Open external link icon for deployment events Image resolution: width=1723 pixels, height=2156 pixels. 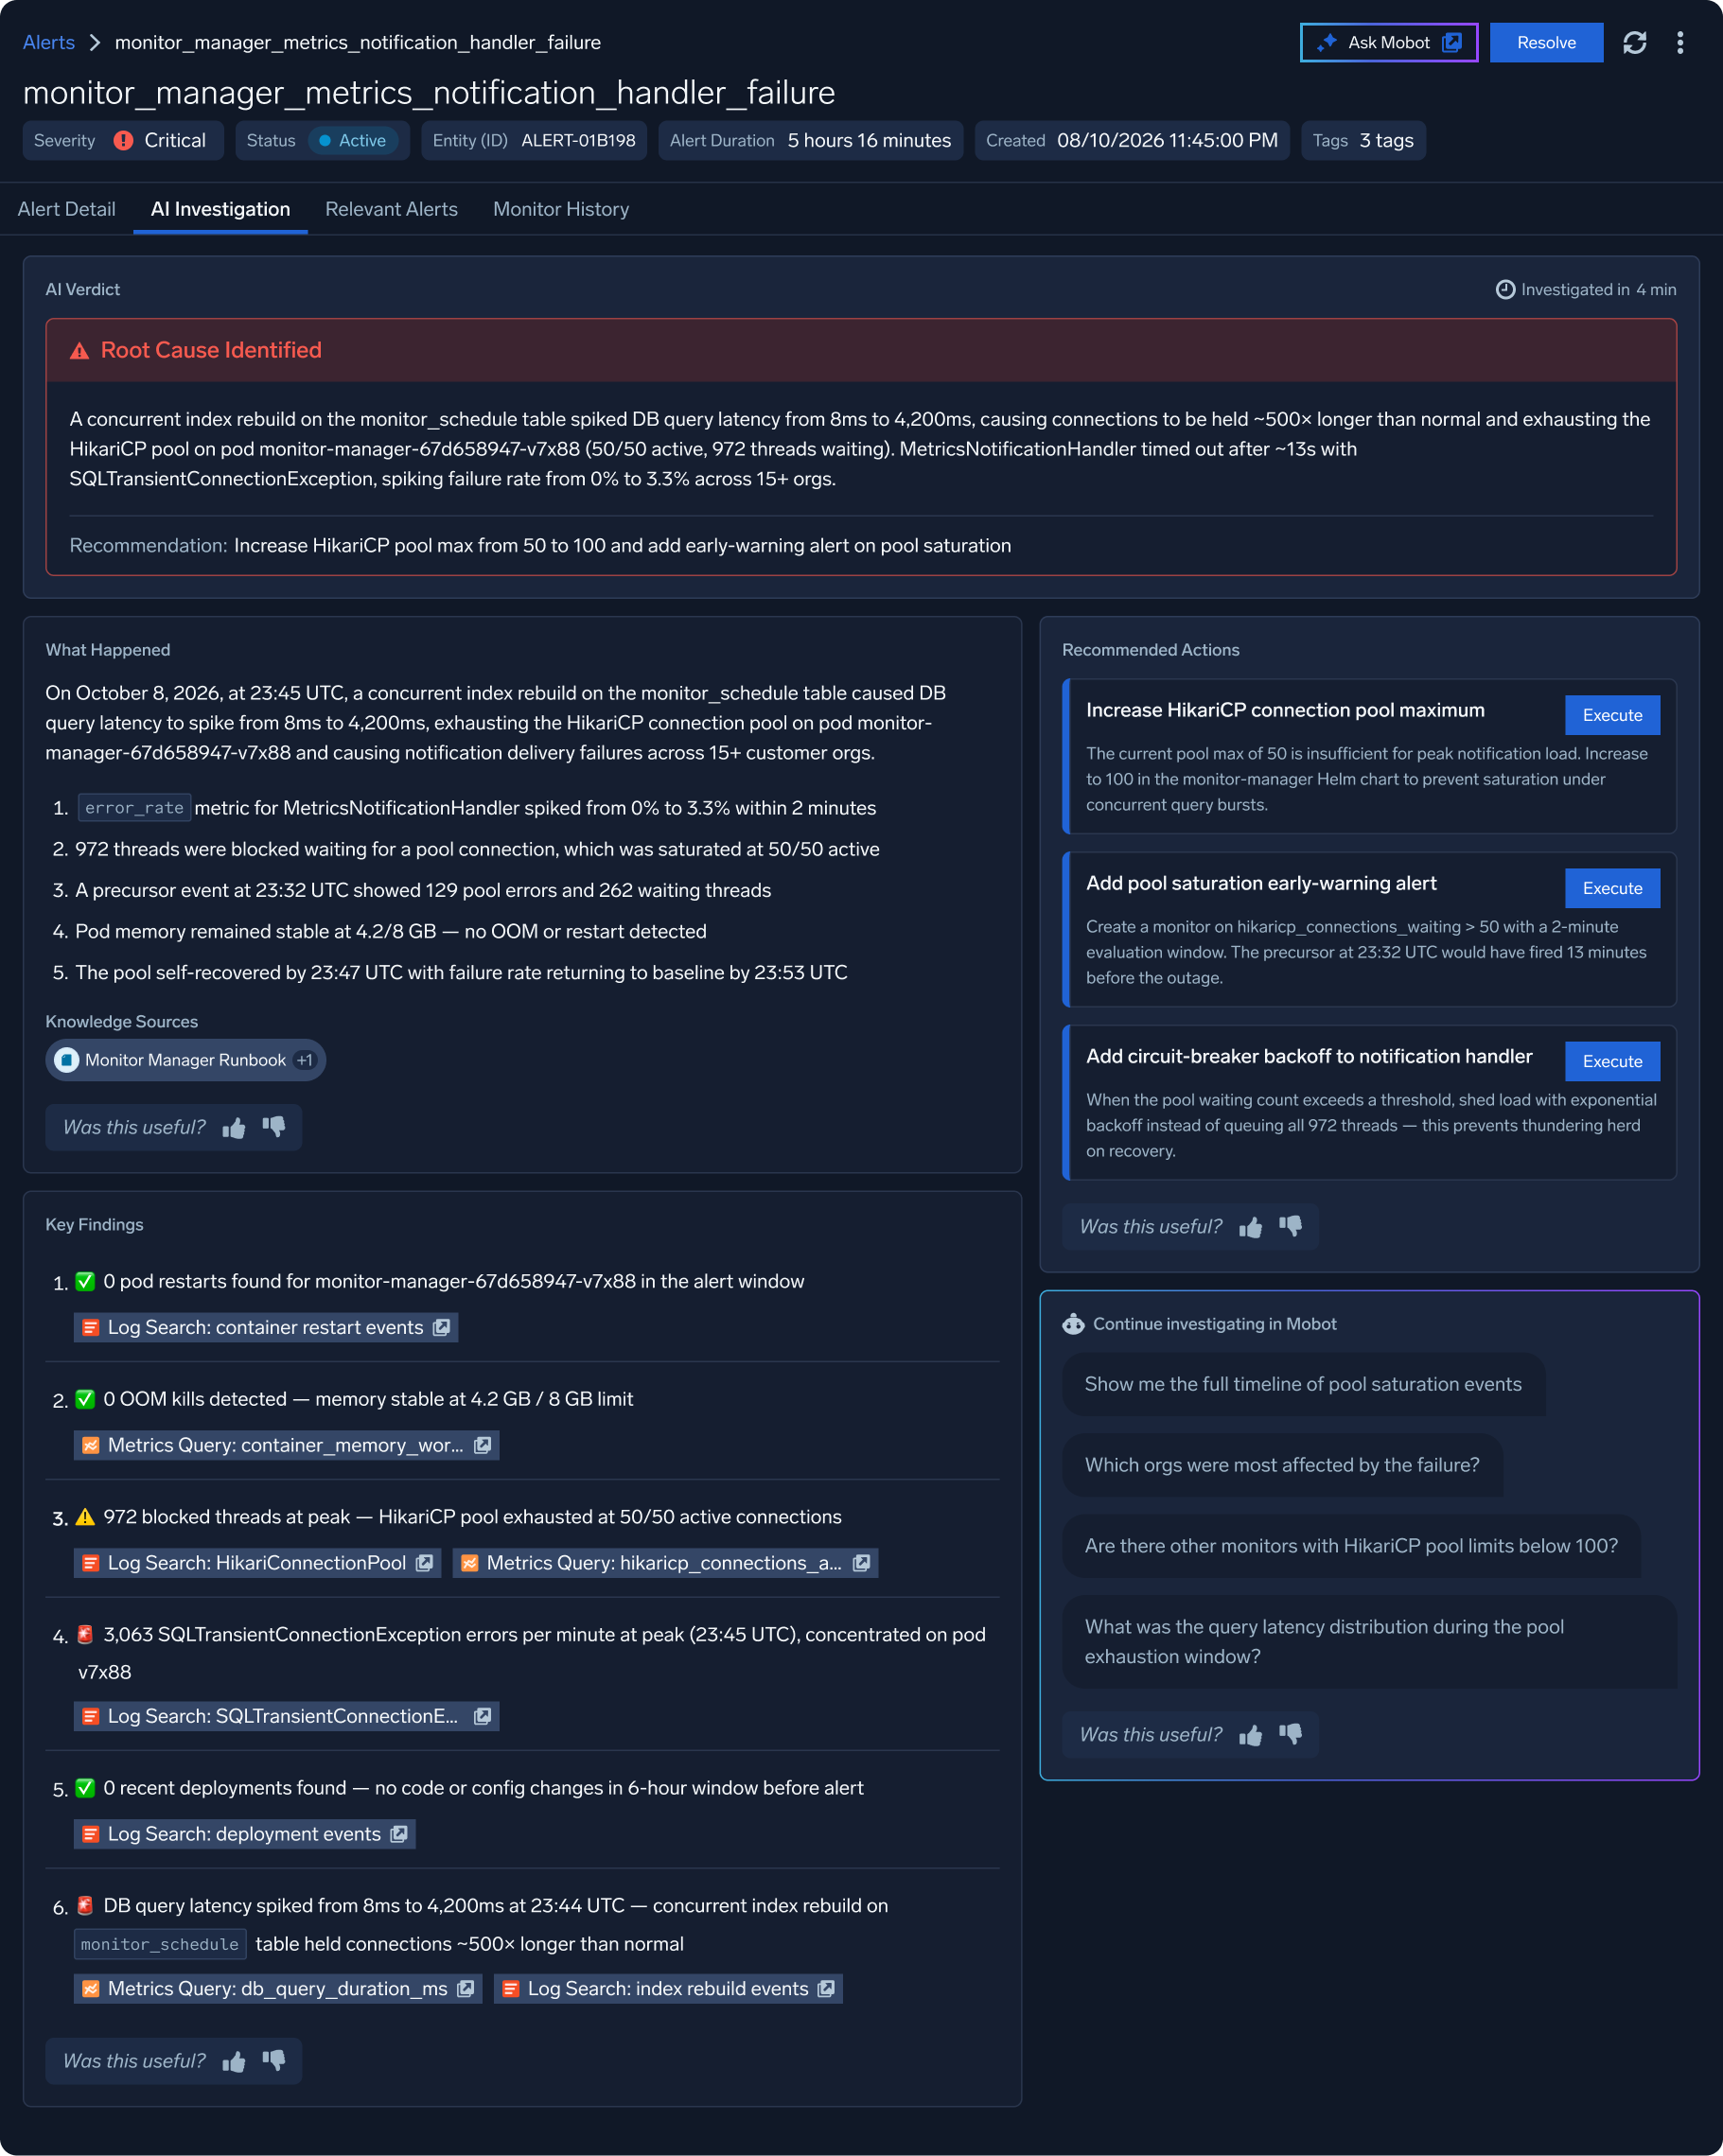click(x=399, y=1835)
